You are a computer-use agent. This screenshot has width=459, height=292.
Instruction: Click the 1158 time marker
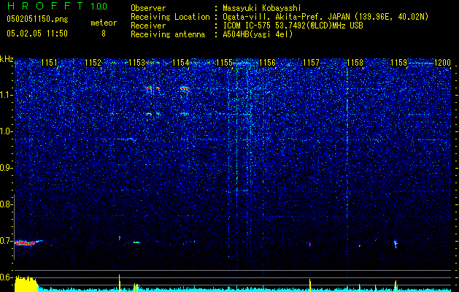click(355, 63)
